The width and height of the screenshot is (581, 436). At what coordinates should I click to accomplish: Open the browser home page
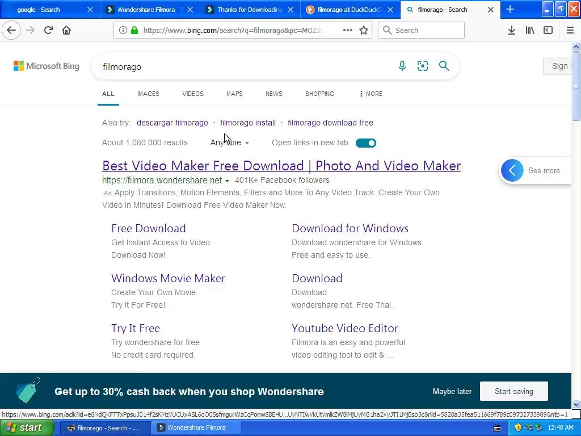(x=66, y=30)
